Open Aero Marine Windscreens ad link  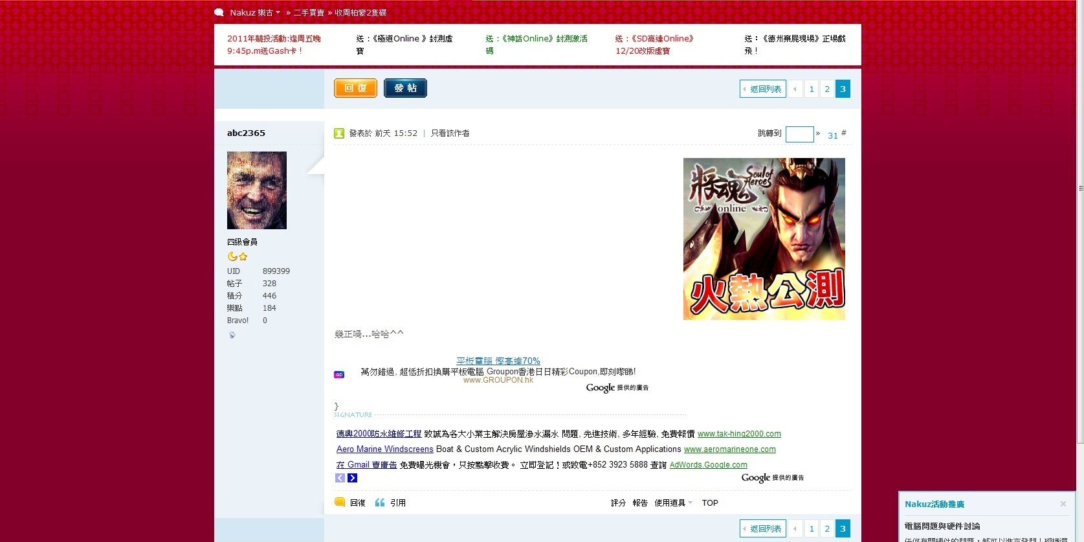coord(385,449)
